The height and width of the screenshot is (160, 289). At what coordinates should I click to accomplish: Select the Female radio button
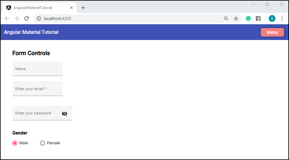[x=43, y=143]
